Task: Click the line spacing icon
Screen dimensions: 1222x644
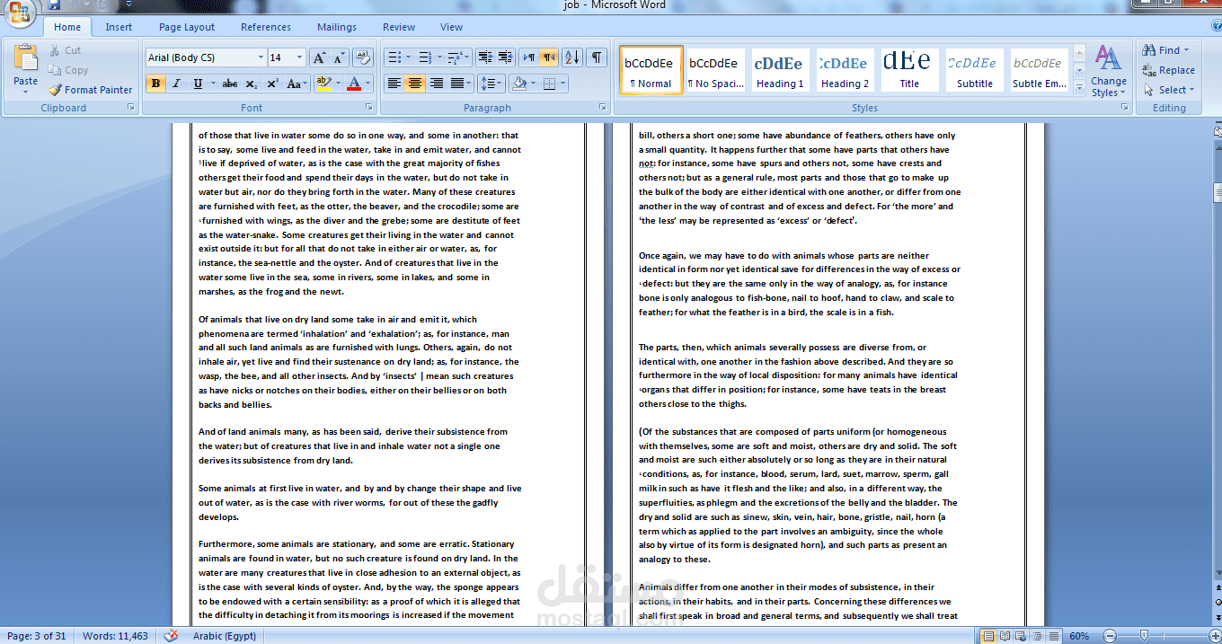Action: [x=487, y=84]
